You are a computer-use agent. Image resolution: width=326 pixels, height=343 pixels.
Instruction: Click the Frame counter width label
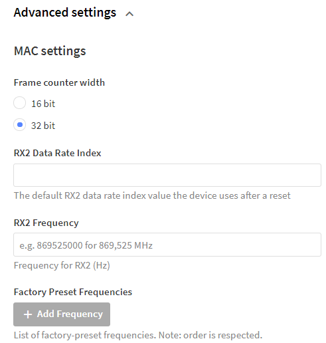59,82
